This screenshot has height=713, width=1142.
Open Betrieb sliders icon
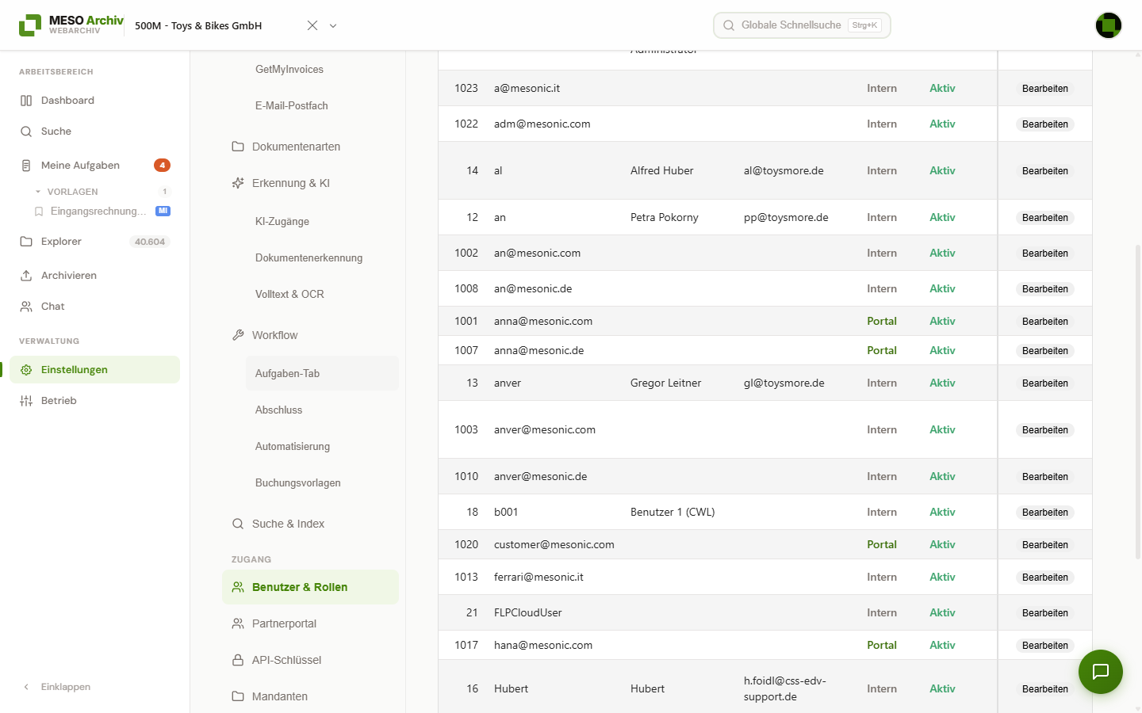(26, 401)
